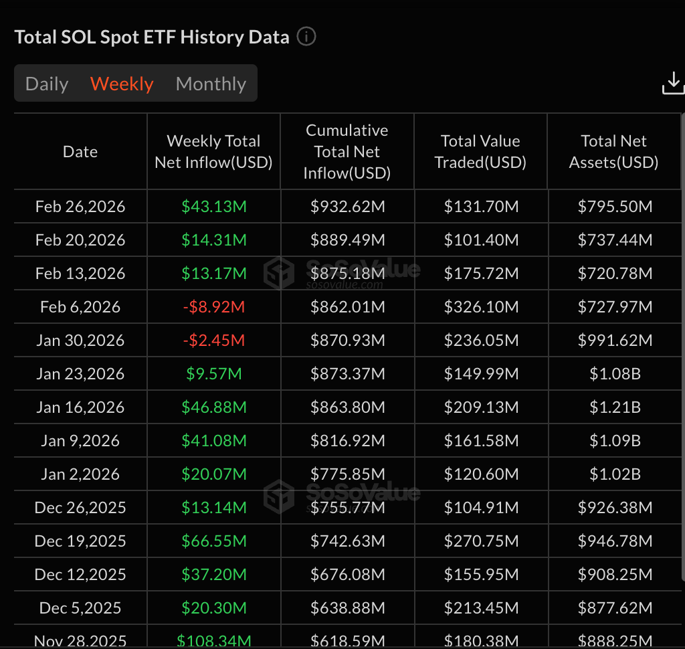This screenshot has width=685, height=649.
Task: Click Cumulative Total Net Inflow header
Action: coord(347,152)
